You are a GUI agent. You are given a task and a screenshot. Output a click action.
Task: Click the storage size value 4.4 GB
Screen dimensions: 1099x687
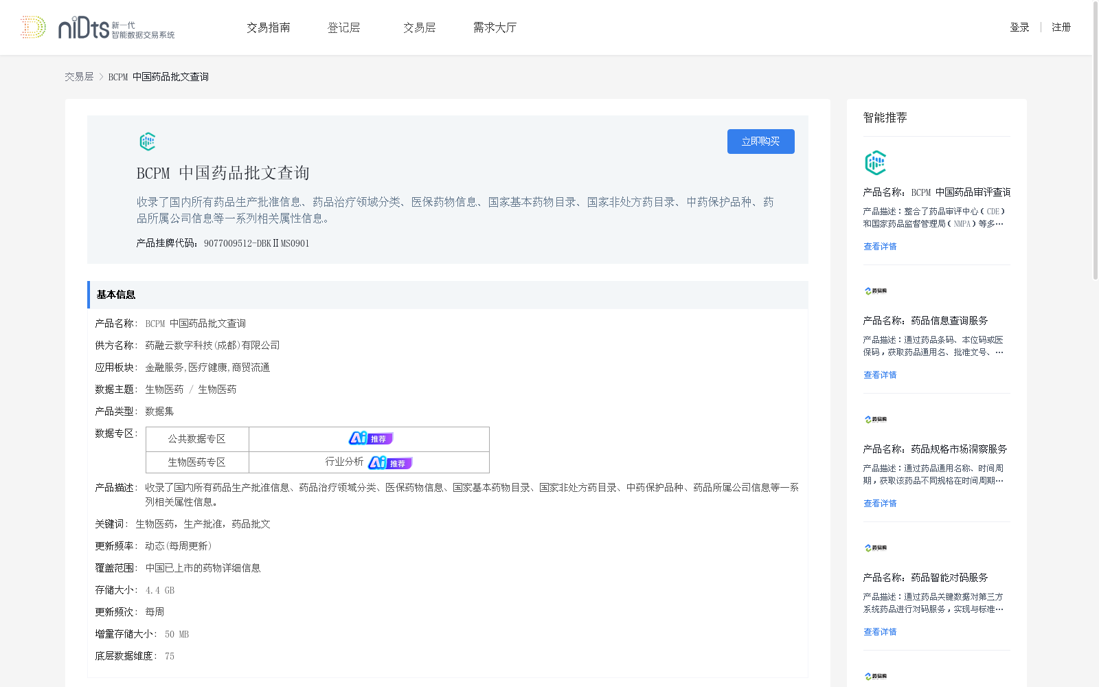160,590
